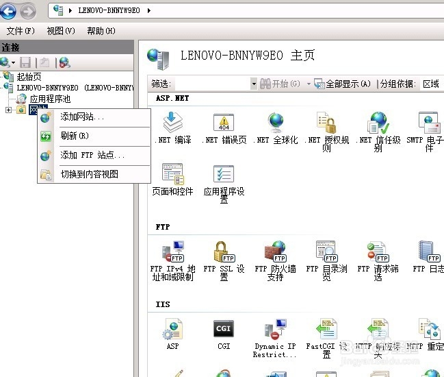Click into the 筛选 input field
444x377 pixels.
212,84
